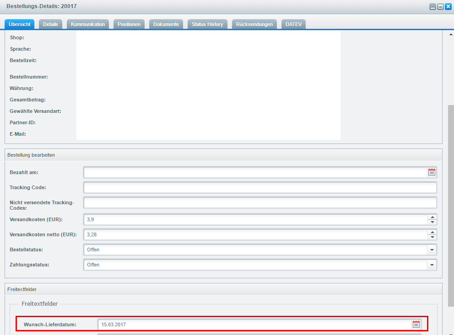
Task: Maximize the Bestellungs-Details window
Action: [440, 7]
